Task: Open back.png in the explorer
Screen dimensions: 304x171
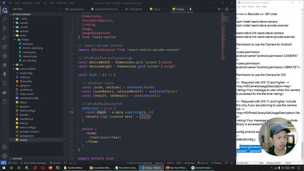Action: [28, 44]
